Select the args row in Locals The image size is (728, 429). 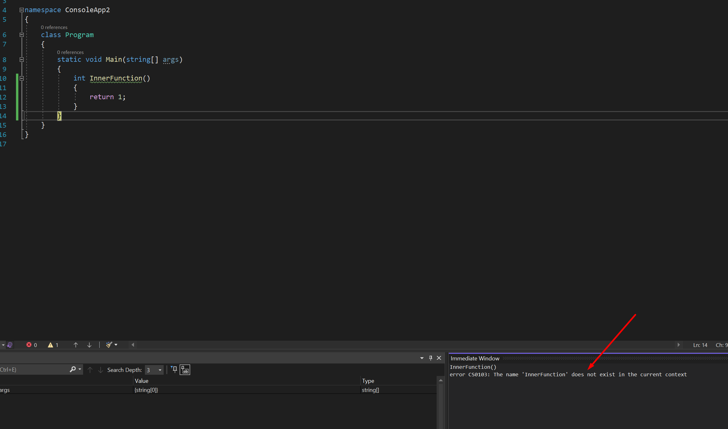click(218, 390)
